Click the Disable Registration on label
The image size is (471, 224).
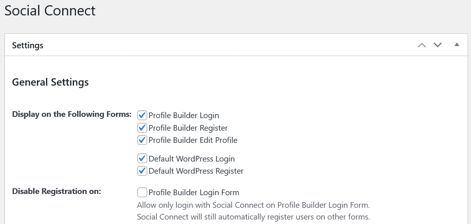point(56,191)
